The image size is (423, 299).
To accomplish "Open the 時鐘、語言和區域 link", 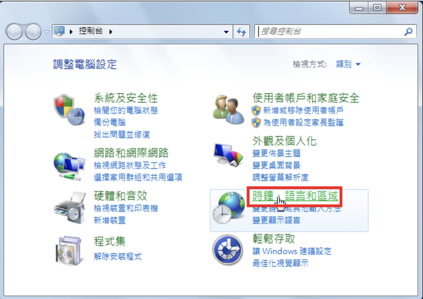I will click(295, 196).
